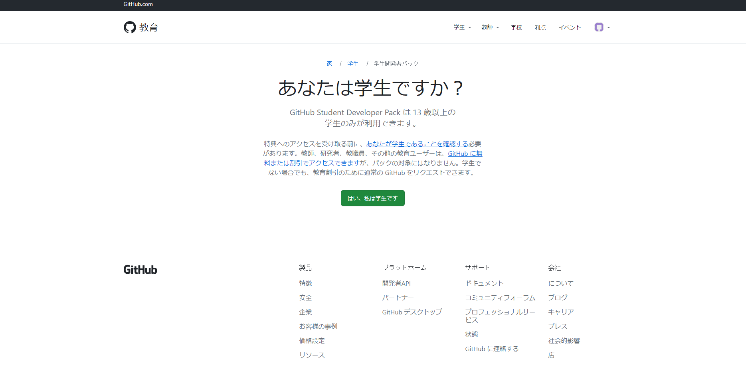Expand the 教師 dropdown menu
This screenshot has width=746, height=369.
tap(490, 27)
